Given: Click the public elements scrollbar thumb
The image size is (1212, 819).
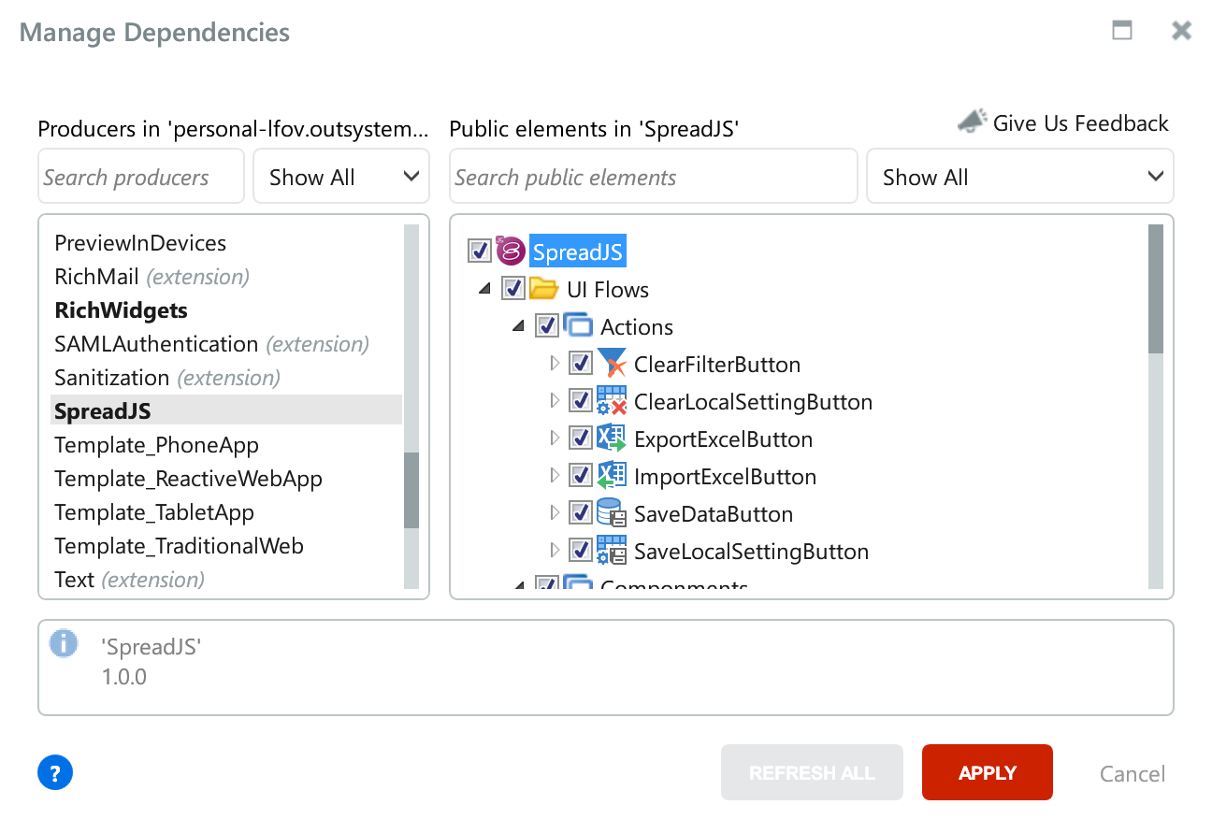Looking at the screenshot, I should click(x=1156, y=289).
